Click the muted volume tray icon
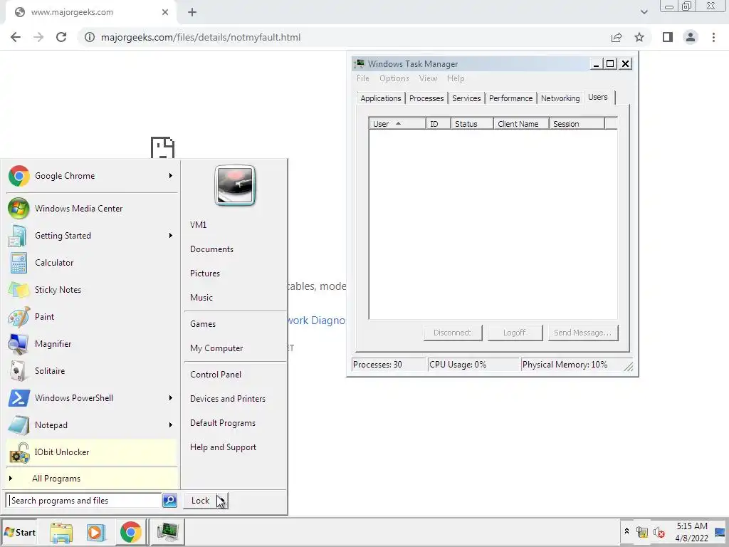 click(659, 532)
